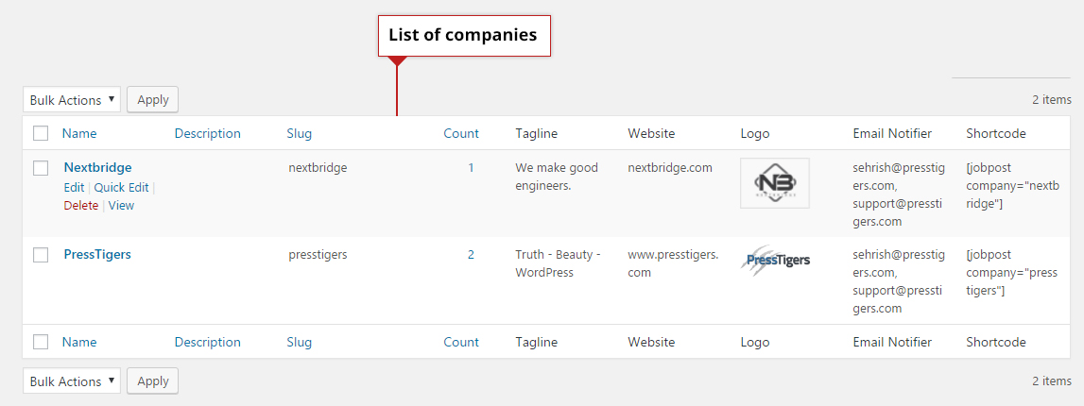Open the top Bulk Actions dropdown
The height and width of the screenshot is (406, 1084).
[72, 99]
